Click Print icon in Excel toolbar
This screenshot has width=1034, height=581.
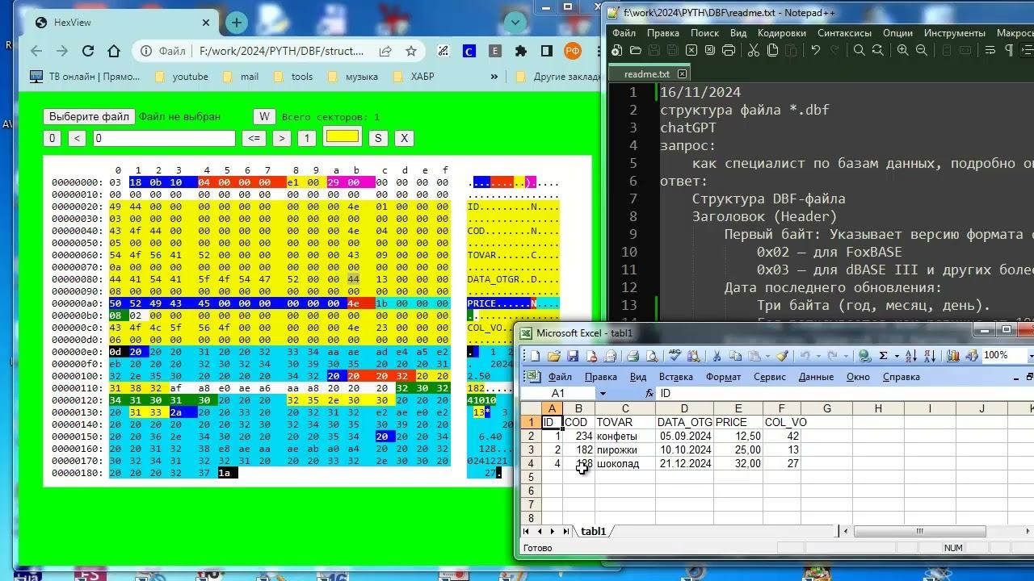(x=633, y=356)
